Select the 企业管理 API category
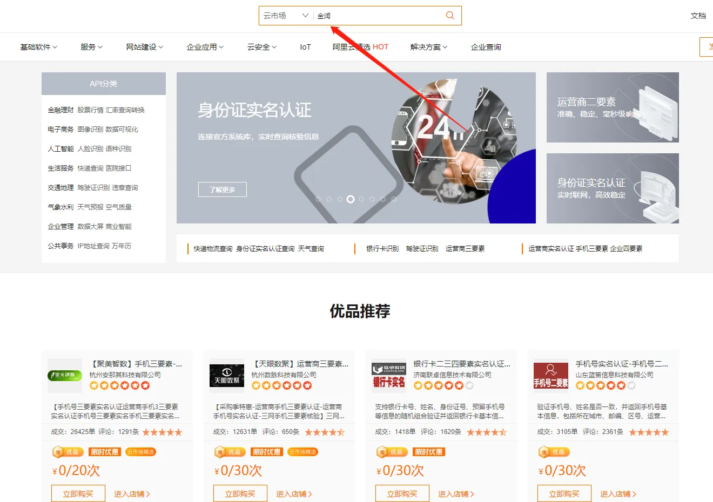Viewport: 713px width, 502px height. click(60, 227)
